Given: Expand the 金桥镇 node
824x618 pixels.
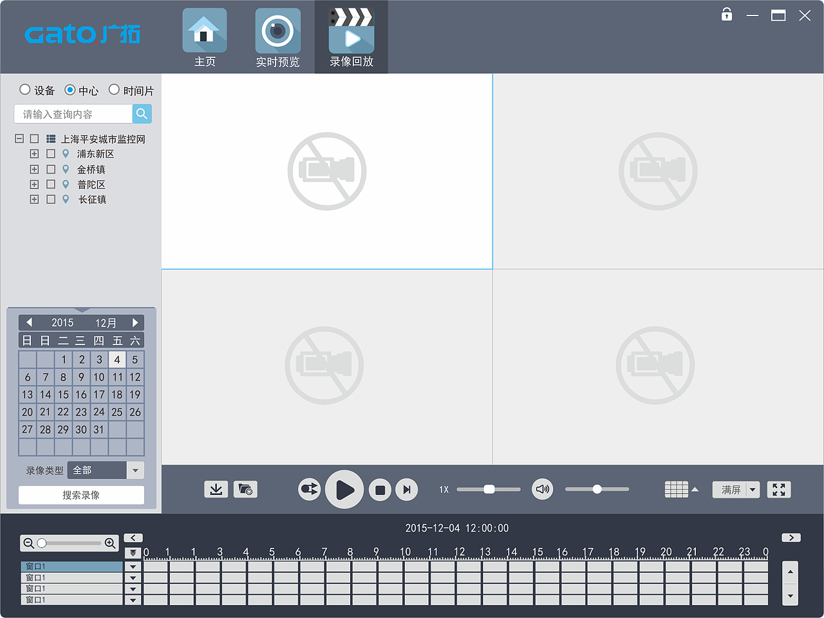Looking at the screenshot, I should [34, 169].
